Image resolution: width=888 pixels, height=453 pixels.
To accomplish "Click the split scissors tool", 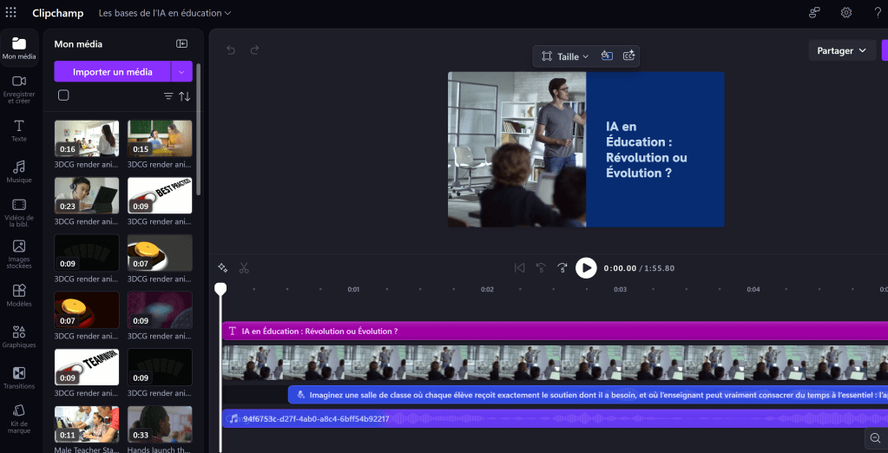I will pyautogui.click(x=244, y=268).
